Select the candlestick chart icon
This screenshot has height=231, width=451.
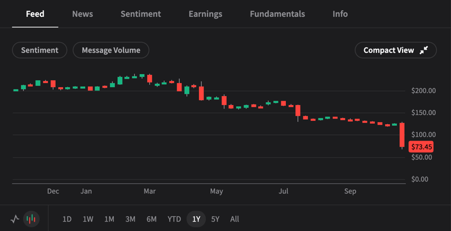click(x=31, y=219)
